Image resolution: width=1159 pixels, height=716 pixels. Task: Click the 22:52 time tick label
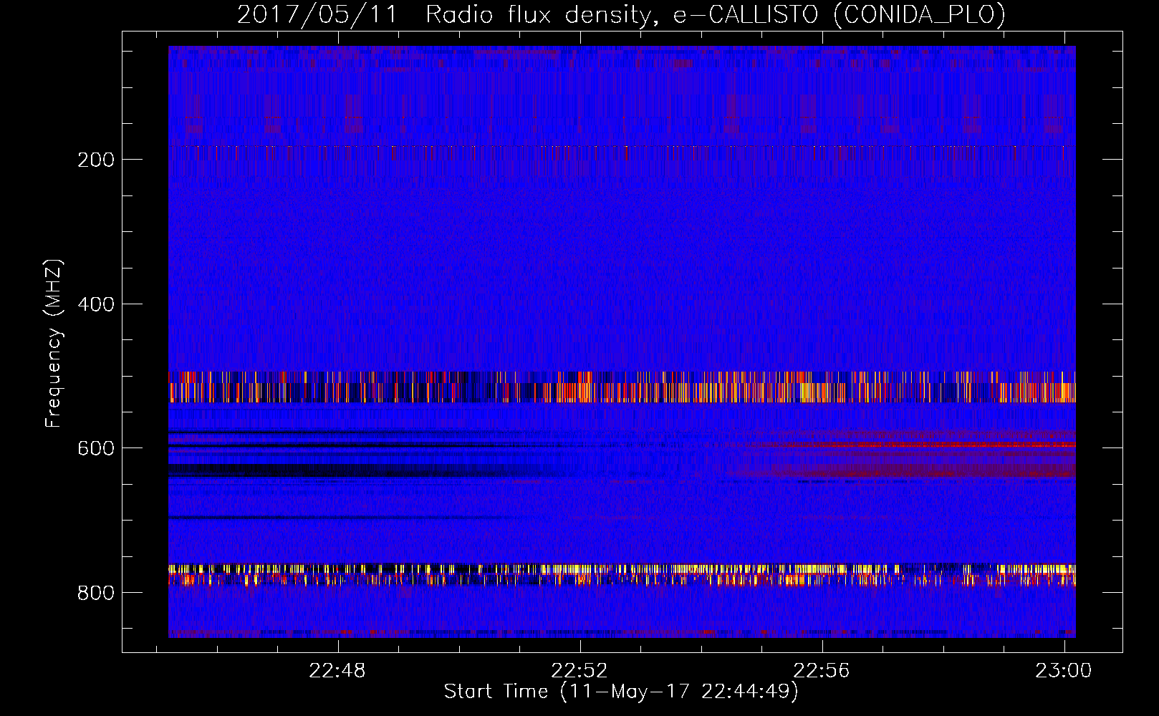click(579, 670)
